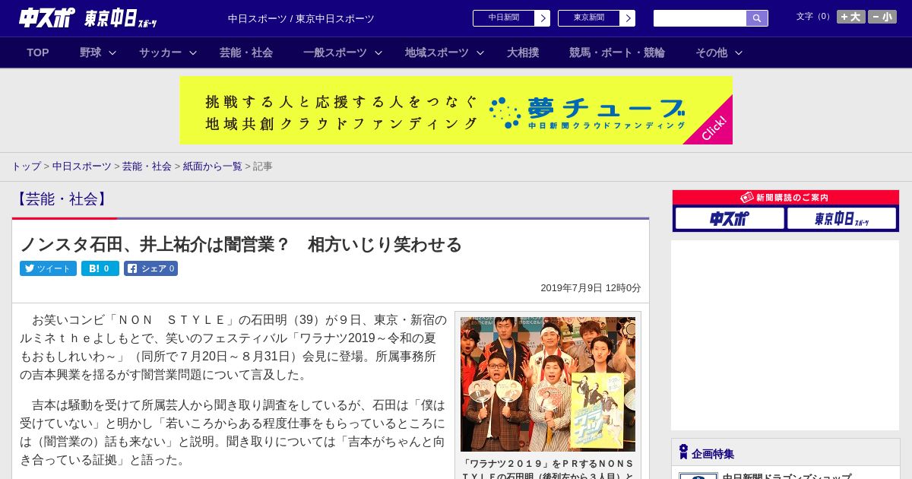Click the date 2019年7月9日 12時0分
Viewport: 912px width, 479px height.
coord(591,288)
